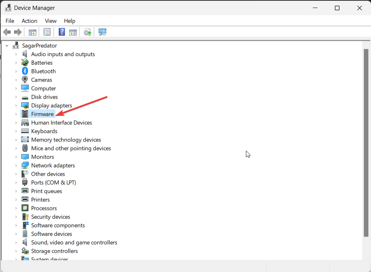The height and width of the screenshot is (272, 371).
Task: Select the SagarPredator computer name
Action: coord(40,45)
